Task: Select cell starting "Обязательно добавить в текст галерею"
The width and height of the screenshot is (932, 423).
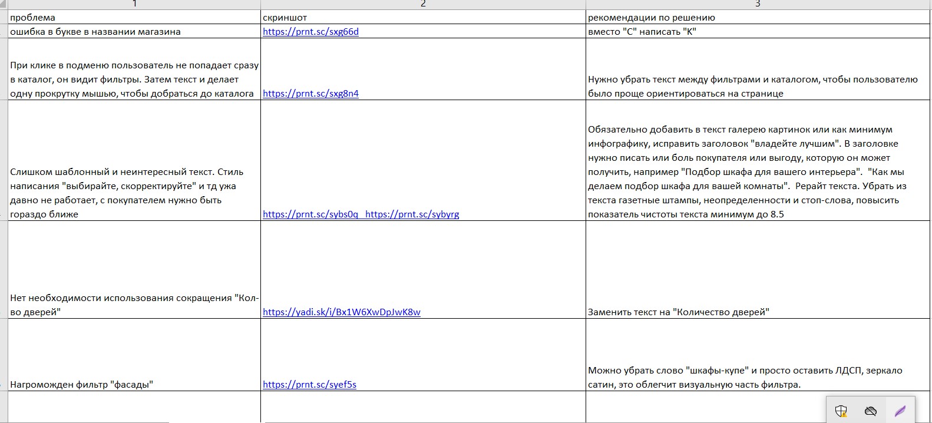Action: pyautogui.click(x=758, y=161)
